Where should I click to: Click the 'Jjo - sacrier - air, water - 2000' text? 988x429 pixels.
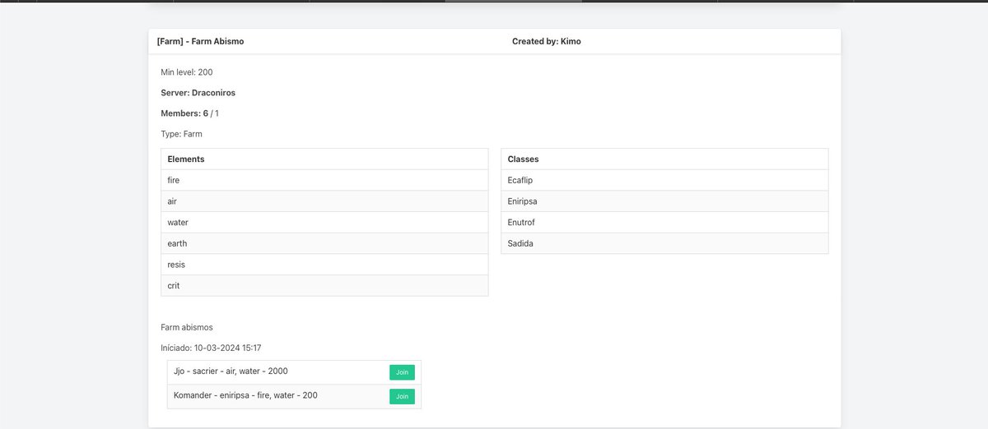[231, 371]
